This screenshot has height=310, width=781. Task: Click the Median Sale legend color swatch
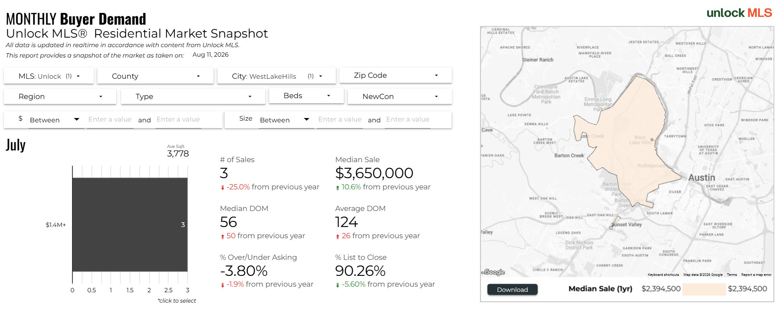(704, 289)
